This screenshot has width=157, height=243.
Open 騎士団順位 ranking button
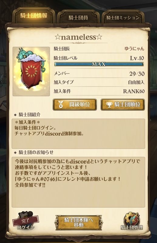123,104
